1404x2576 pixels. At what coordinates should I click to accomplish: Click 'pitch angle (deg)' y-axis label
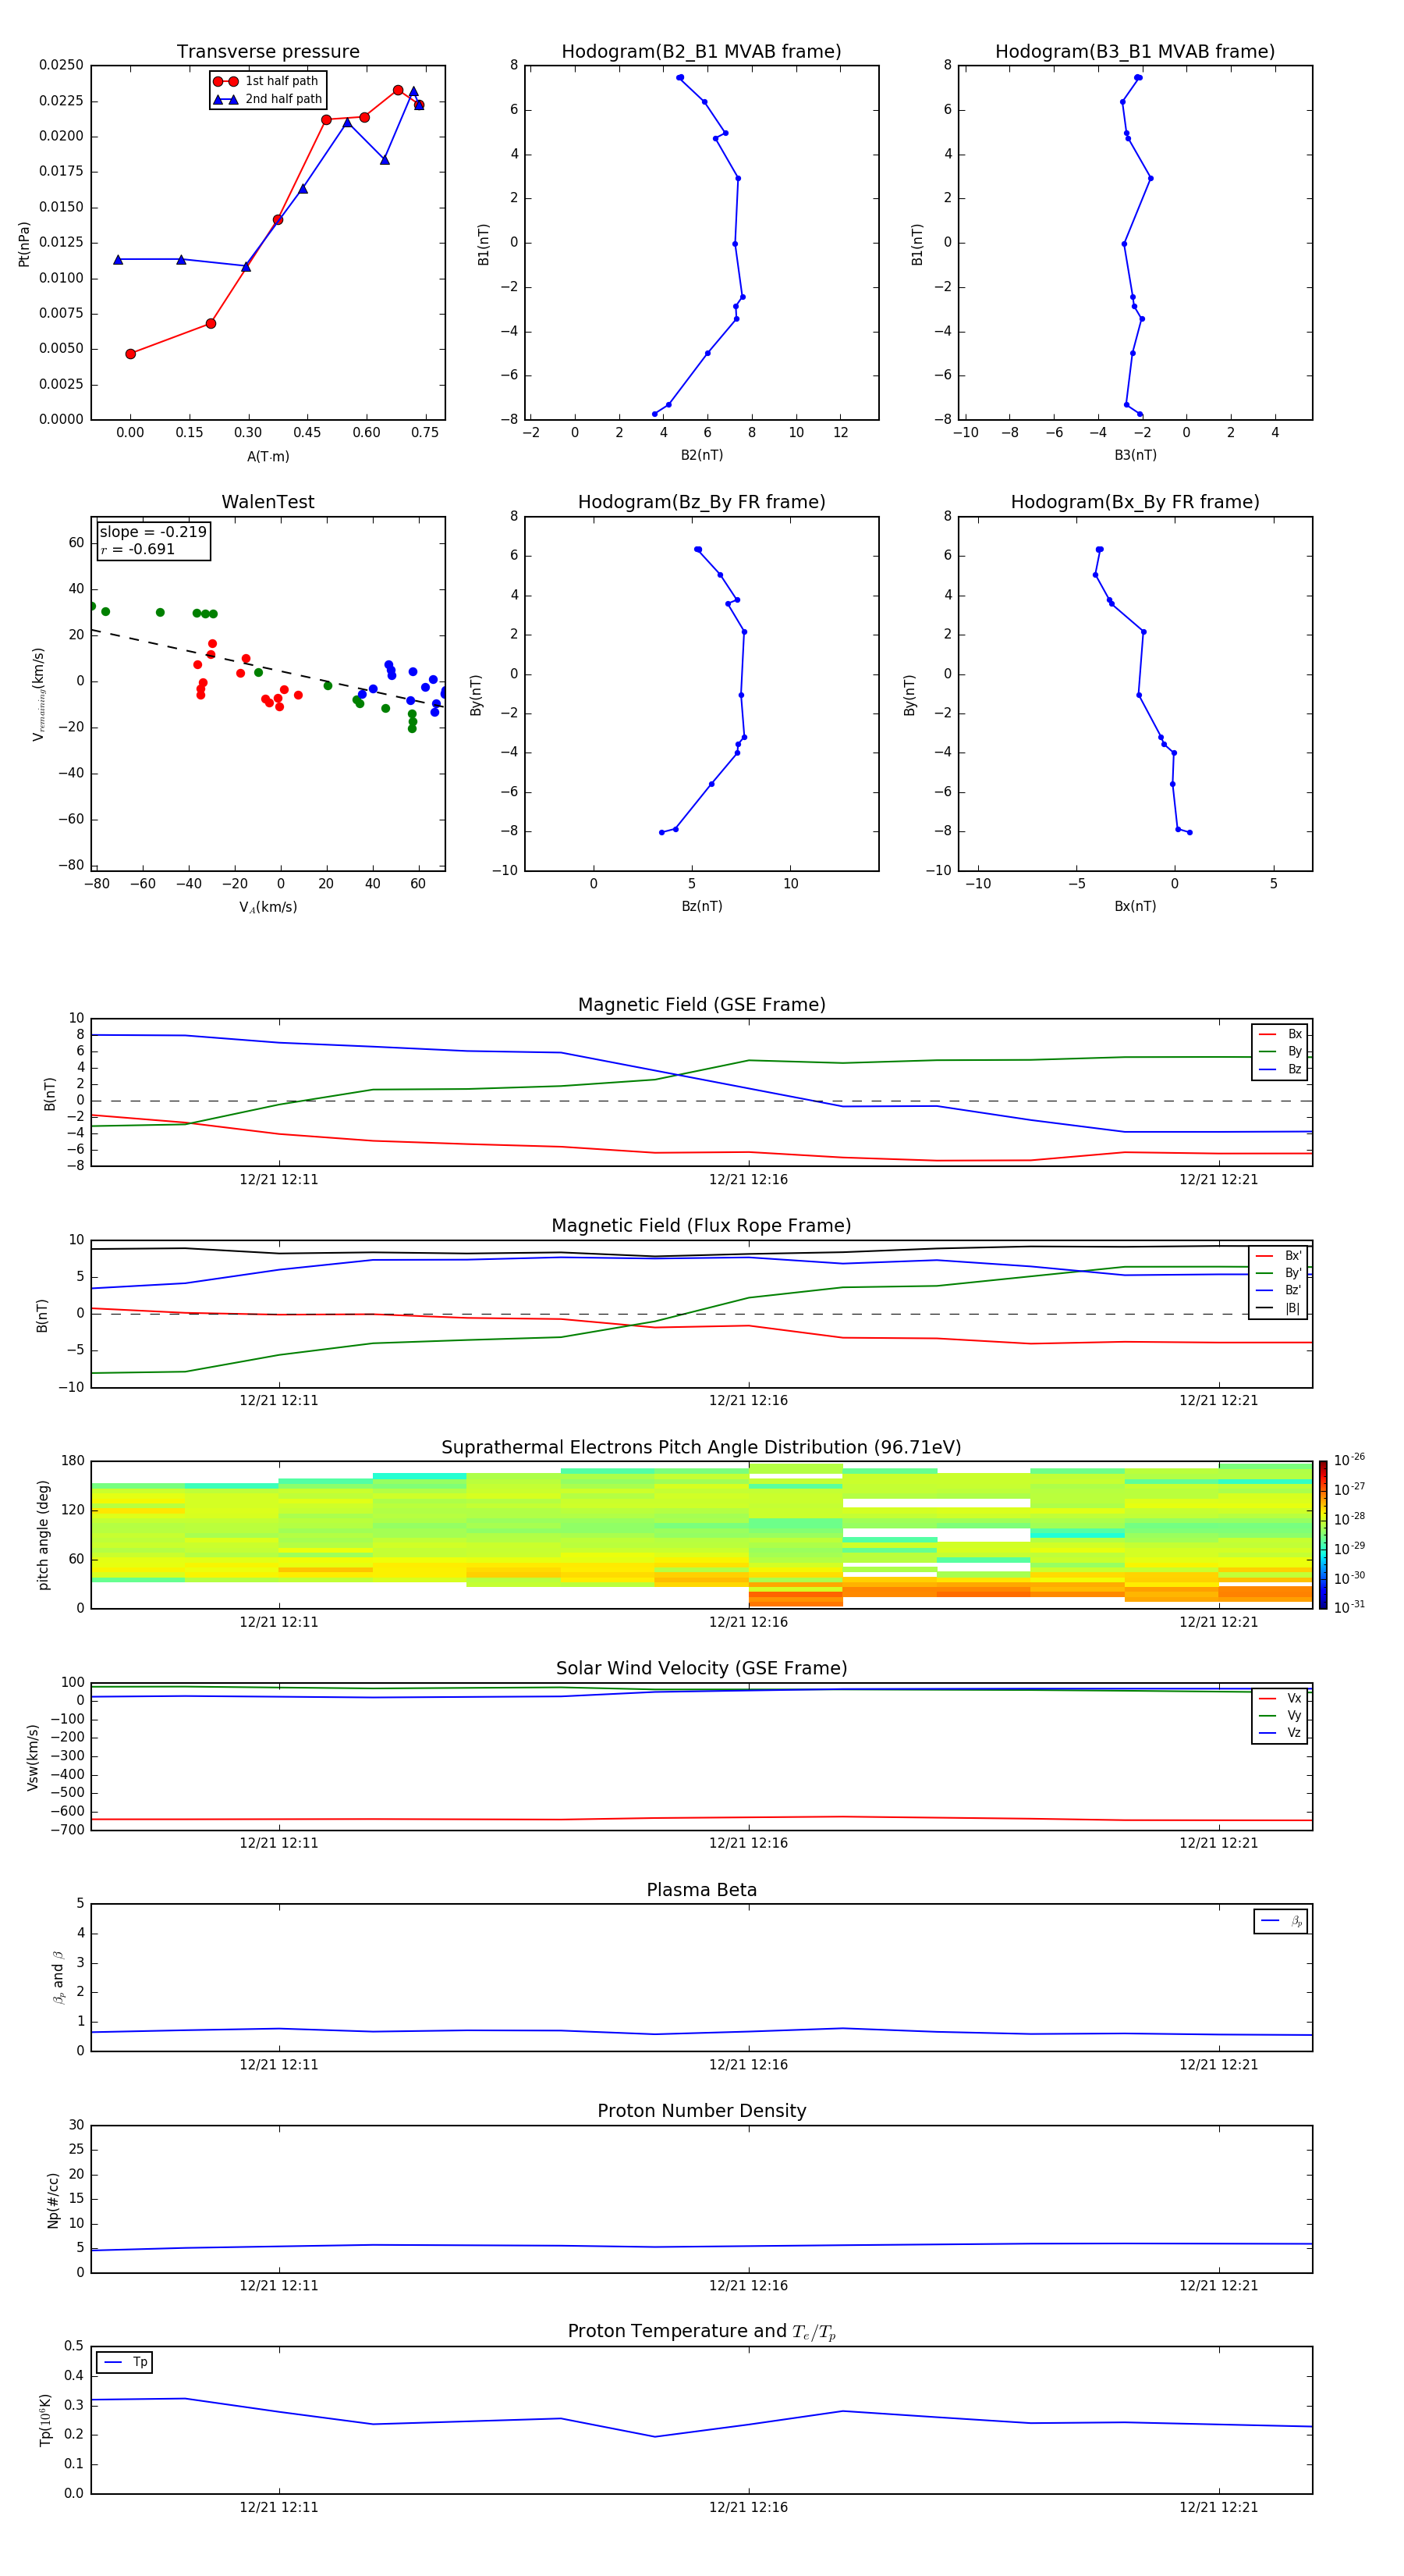click(x=43, y=1535)
